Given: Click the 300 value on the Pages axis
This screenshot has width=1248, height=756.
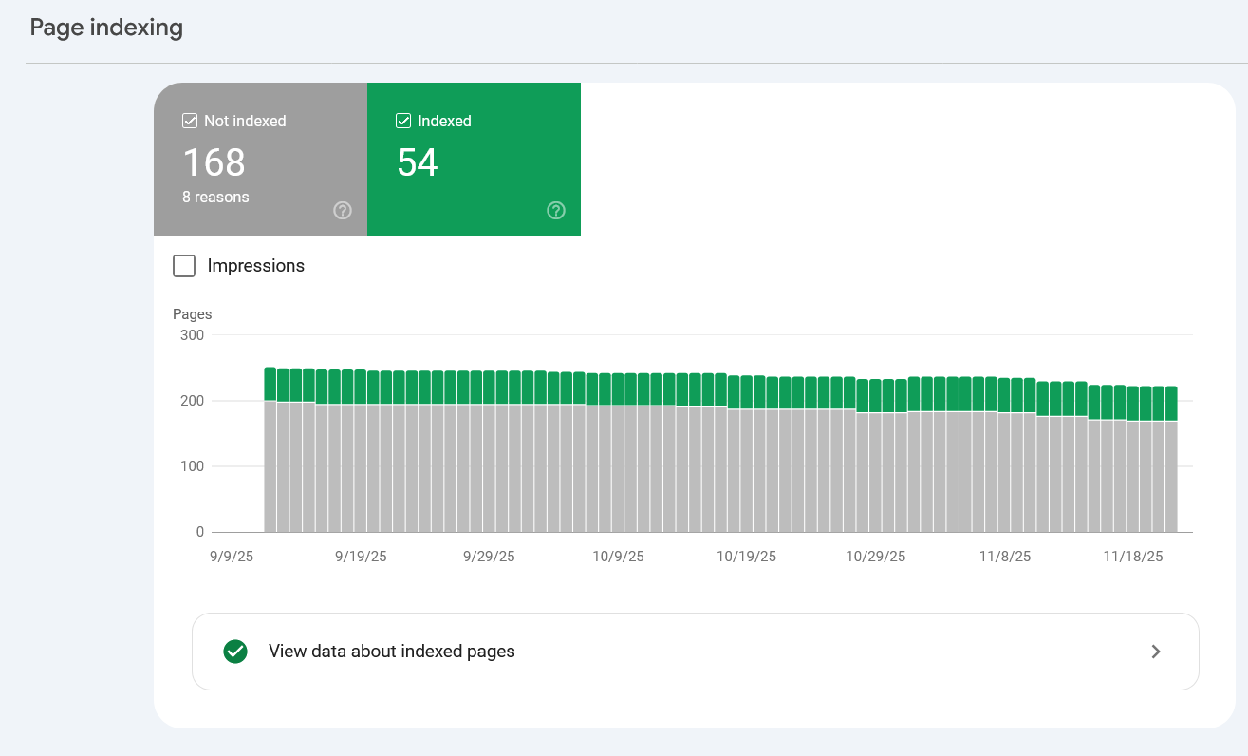Looking at the screenshot, I should click(192, 335).
